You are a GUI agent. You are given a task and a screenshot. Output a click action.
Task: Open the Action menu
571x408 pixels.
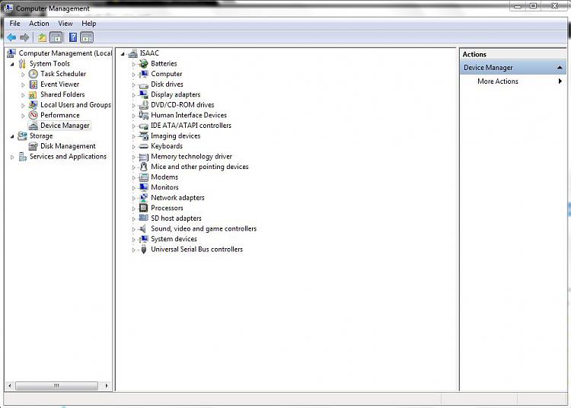click(x=39, y=24)
